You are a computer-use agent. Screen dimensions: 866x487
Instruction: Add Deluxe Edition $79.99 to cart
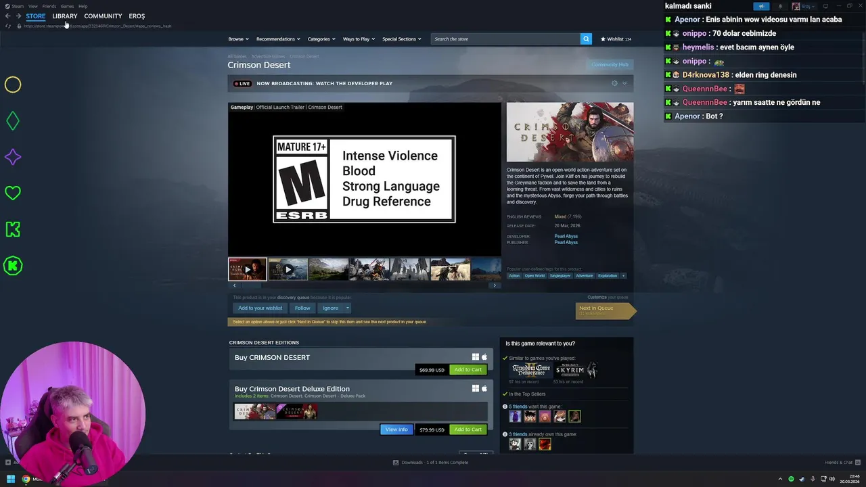(x=468, y=430)
